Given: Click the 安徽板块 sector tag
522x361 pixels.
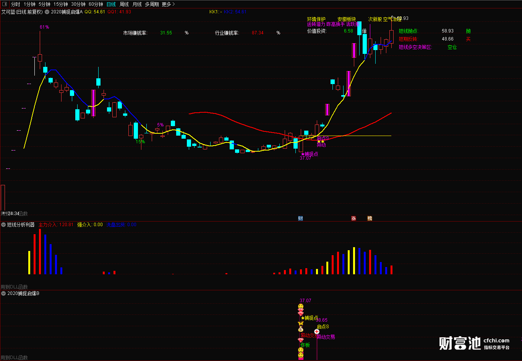Looking at the screenshot, I should tap(347, 19).
